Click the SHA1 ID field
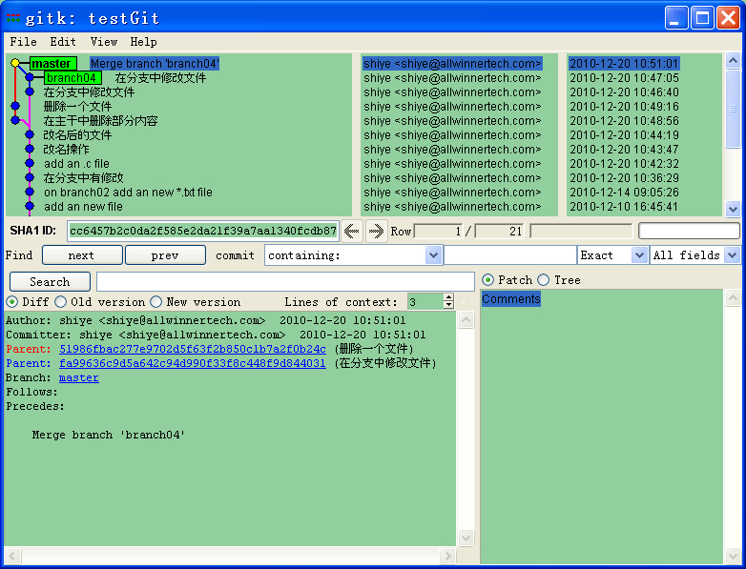 click(203, 231)
